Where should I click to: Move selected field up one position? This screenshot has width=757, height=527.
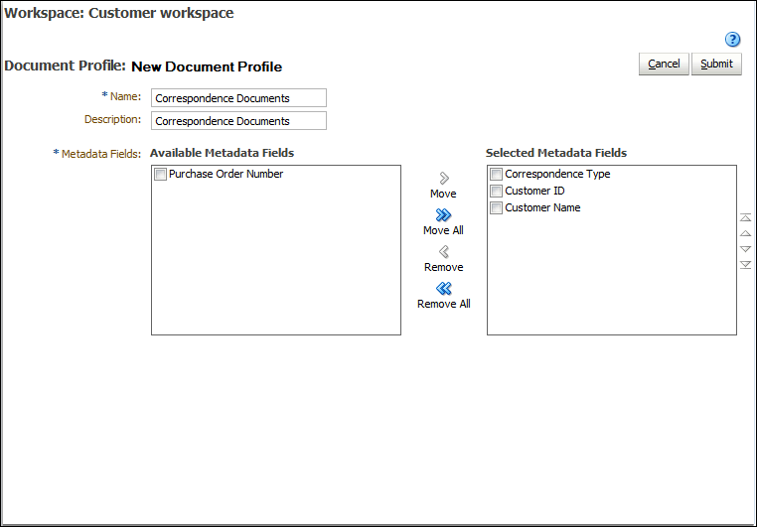745,233
